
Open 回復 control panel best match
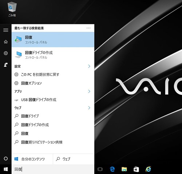pos(53,39)
